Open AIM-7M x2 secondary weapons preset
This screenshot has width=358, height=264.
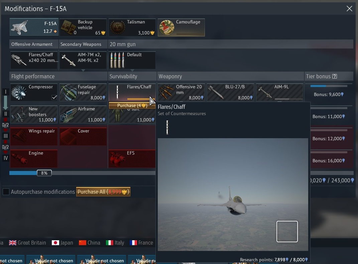(83, 60)
